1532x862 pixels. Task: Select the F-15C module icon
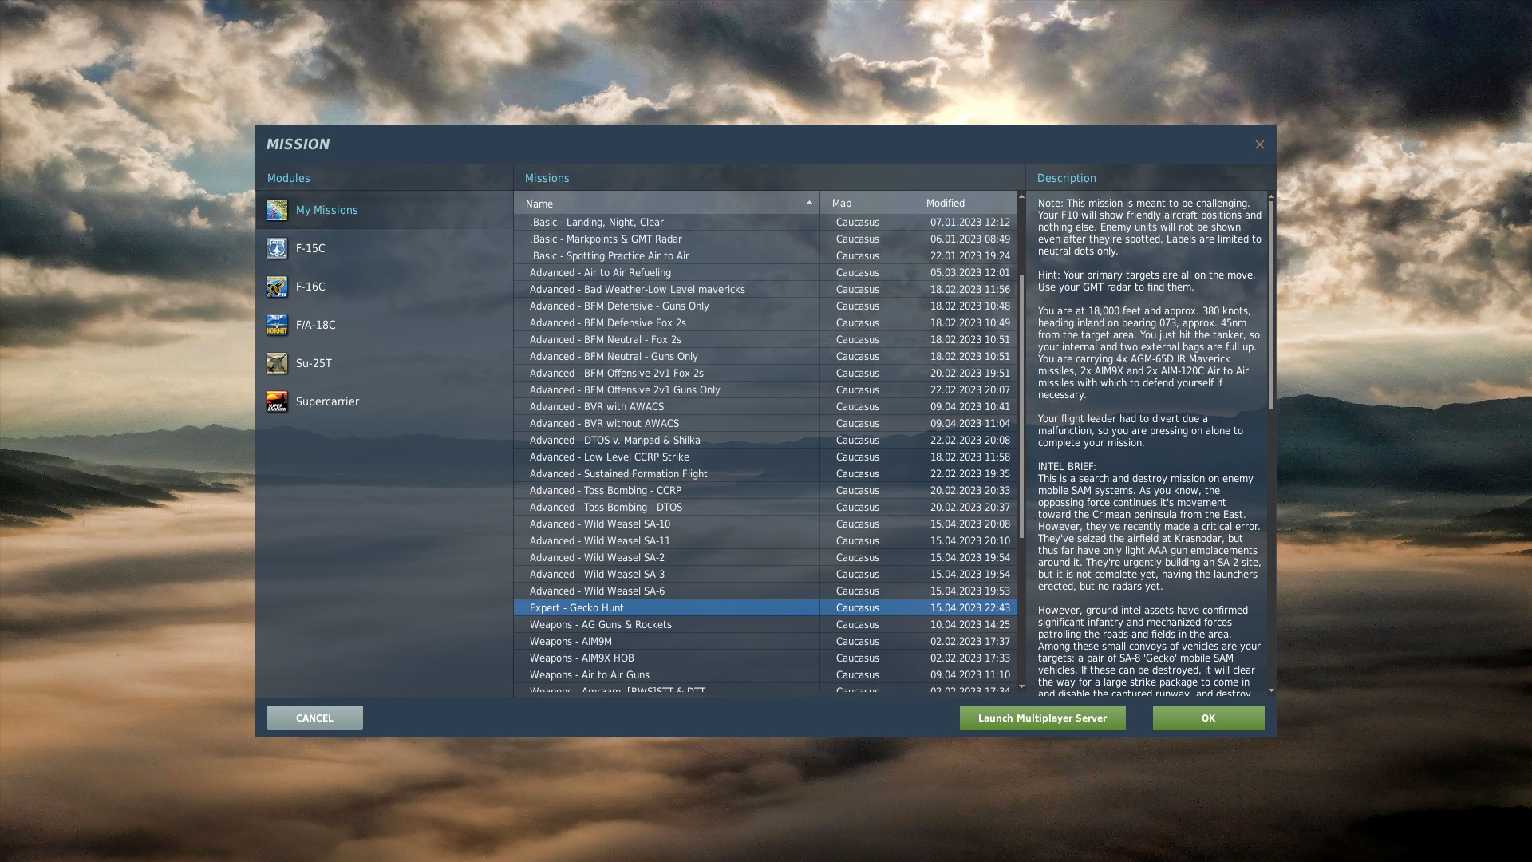pos(277,248)
